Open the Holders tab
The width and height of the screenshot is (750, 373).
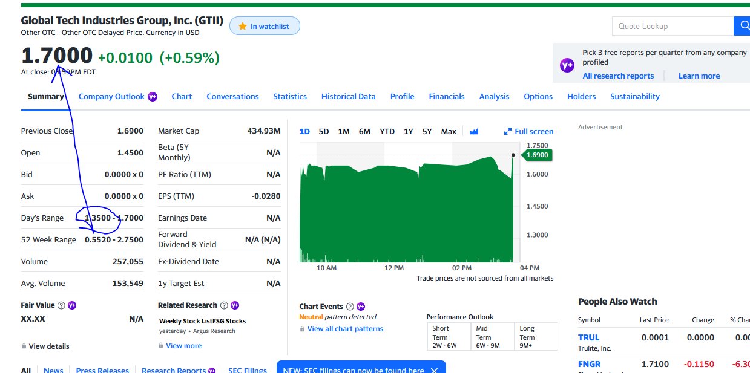point(582,97)
